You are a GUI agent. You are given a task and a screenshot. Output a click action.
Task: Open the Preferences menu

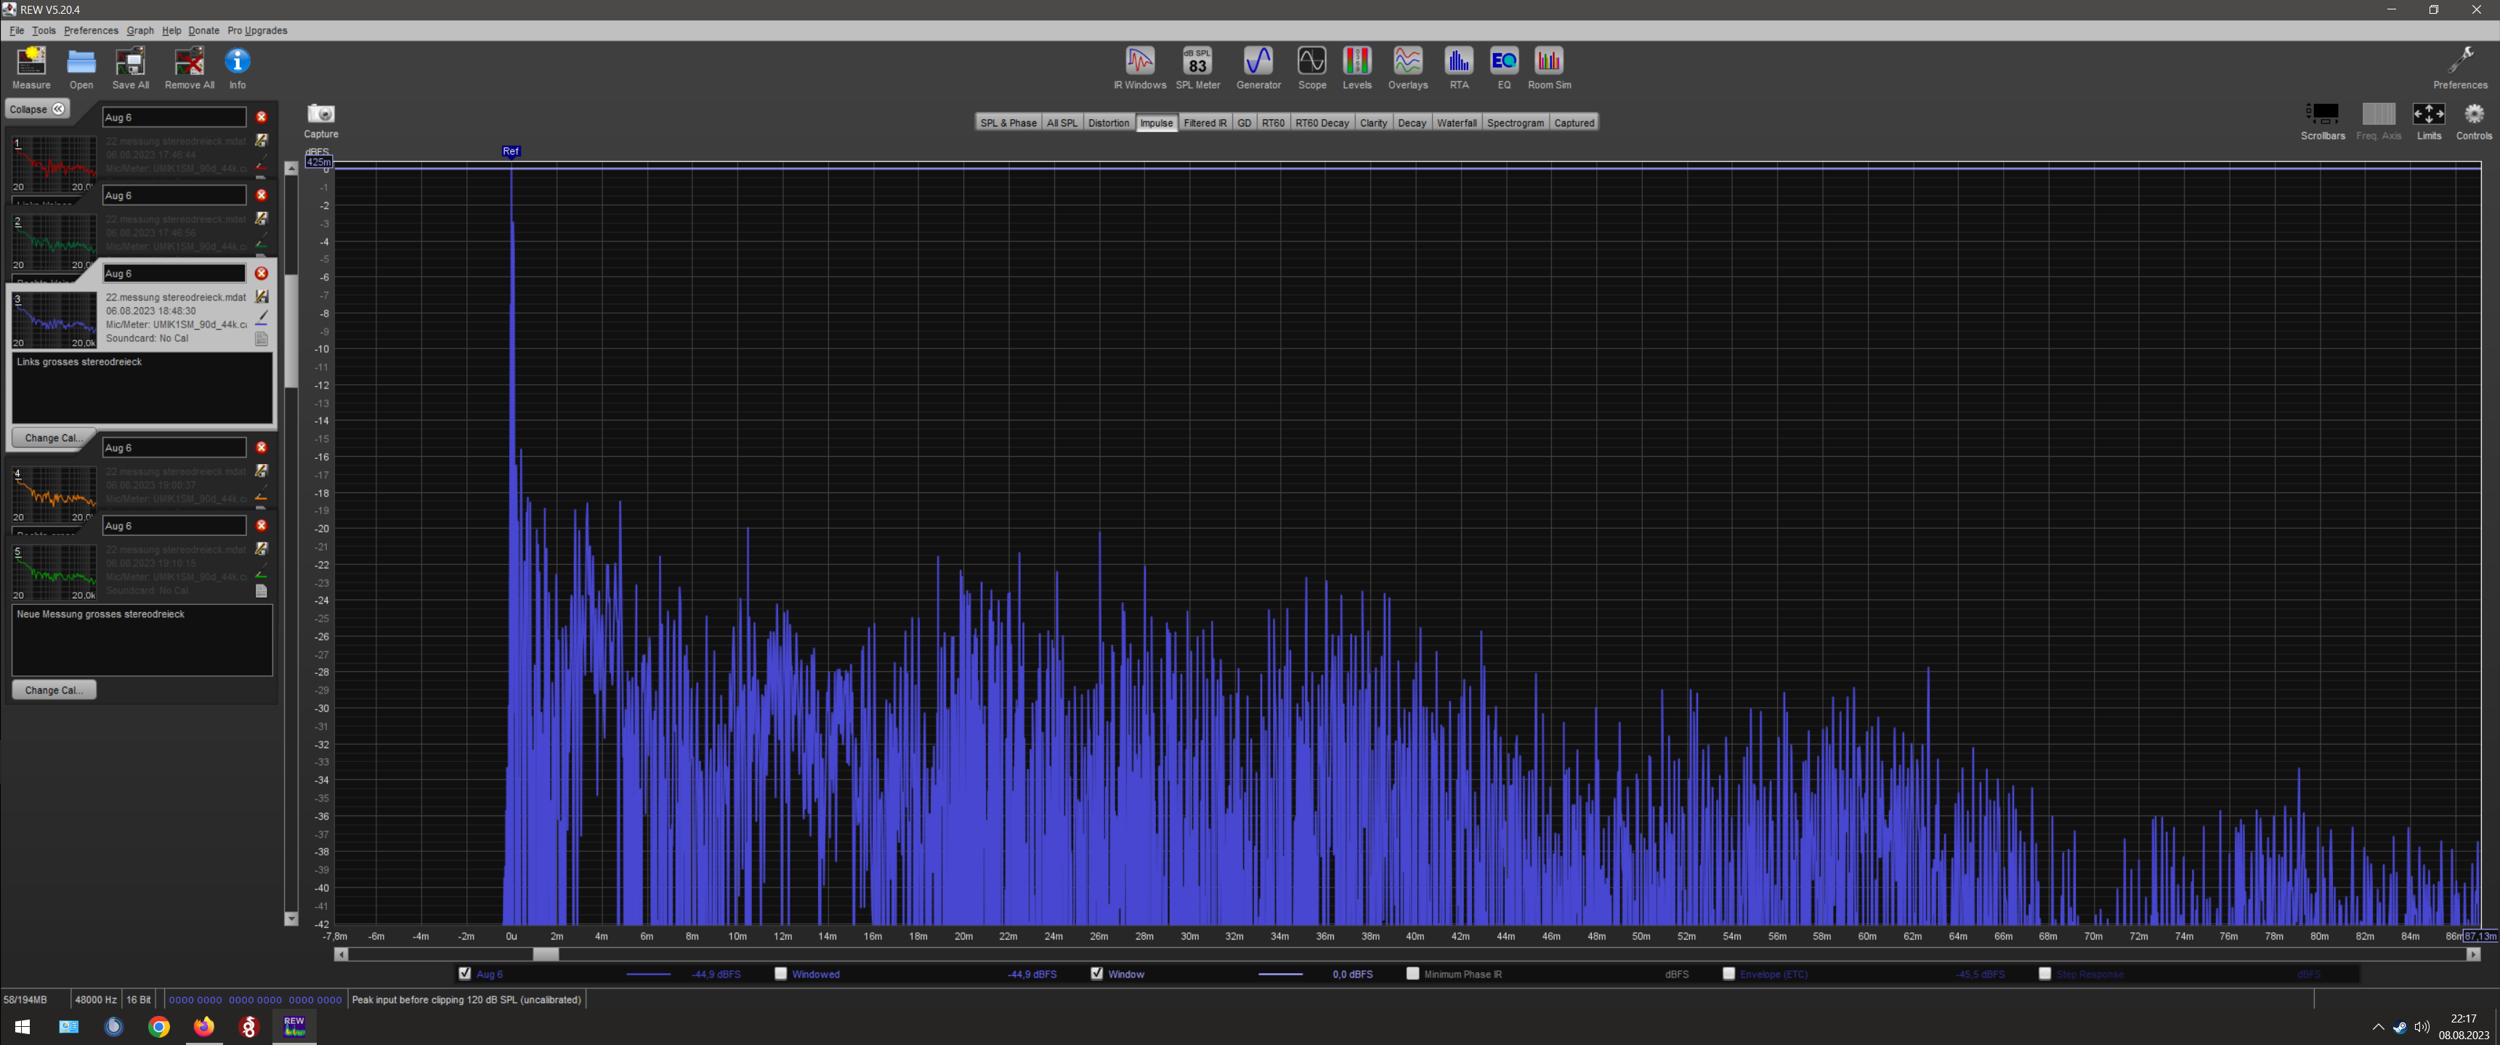90,30
